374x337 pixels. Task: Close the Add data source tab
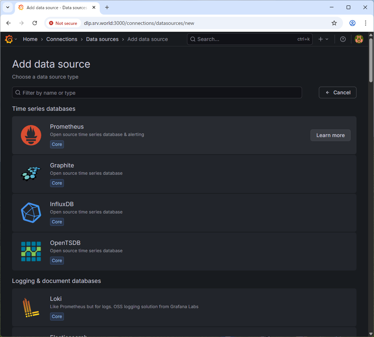point(94,7)
